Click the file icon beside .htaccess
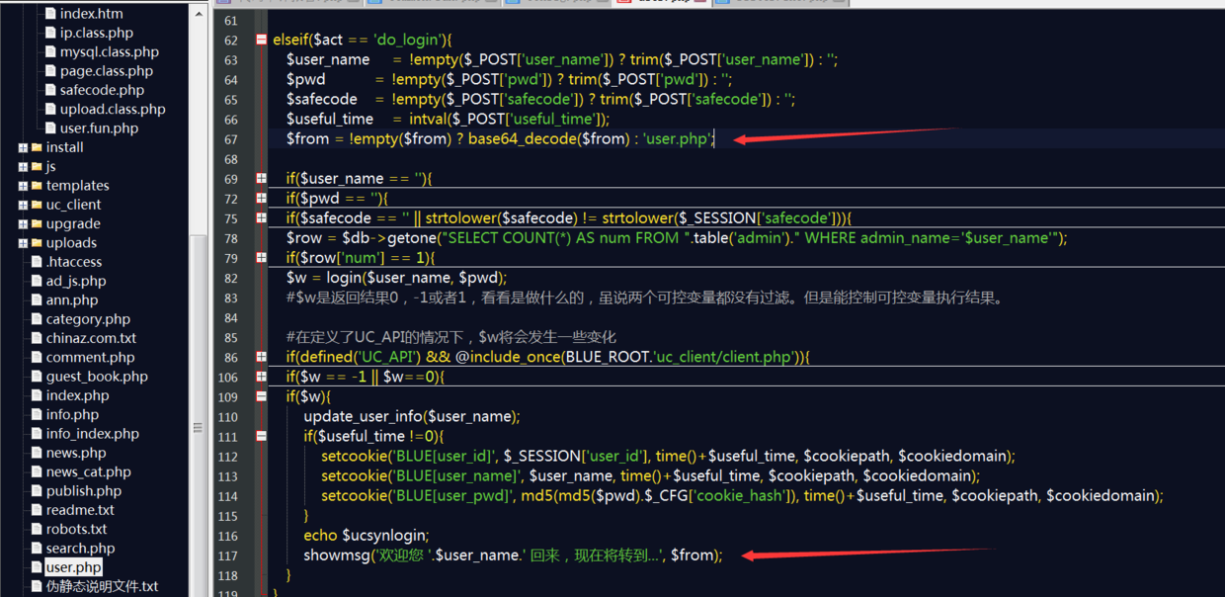Screen dimensions: 1225x597 pos(37,262)
